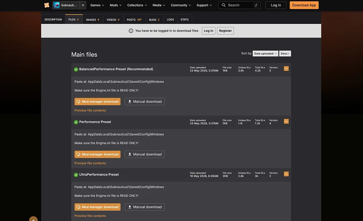Close the Subnautica game filter chip
Viewport: 363px width, 221px height.
click(83, 5)
